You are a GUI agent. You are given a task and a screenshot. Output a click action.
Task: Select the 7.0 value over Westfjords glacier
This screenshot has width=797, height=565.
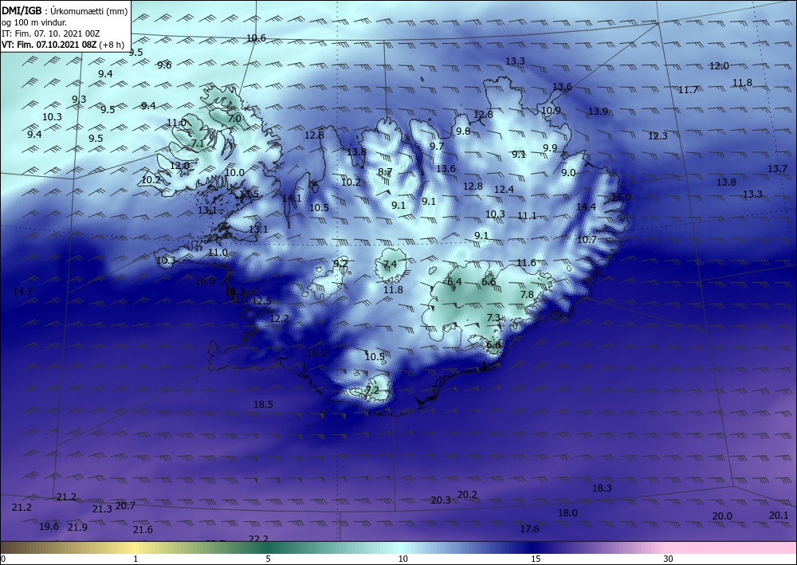234,119
